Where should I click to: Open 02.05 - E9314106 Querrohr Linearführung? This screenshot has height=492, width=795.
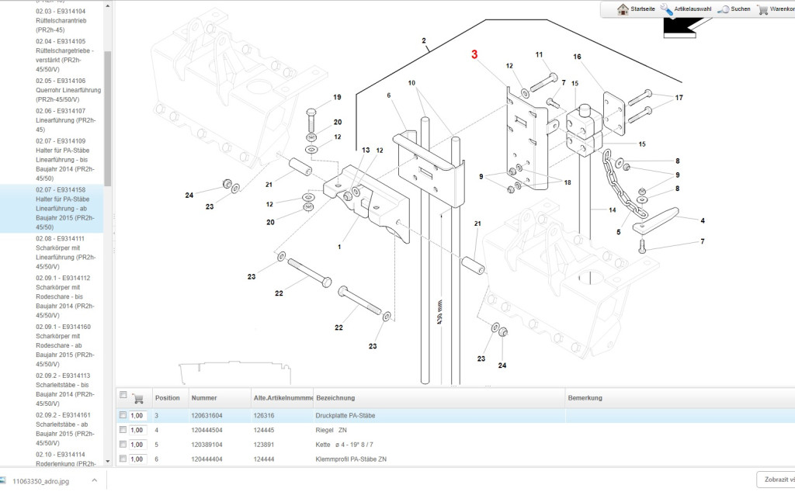pyautogui.click(x=68, y=90)
